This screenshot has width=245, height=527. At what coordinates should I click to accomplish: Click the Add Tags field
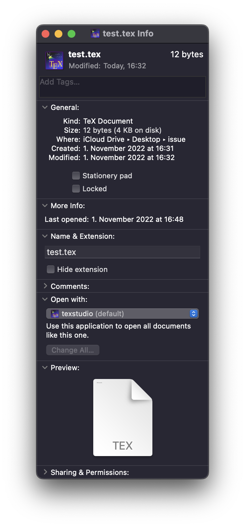coord(122,87)
